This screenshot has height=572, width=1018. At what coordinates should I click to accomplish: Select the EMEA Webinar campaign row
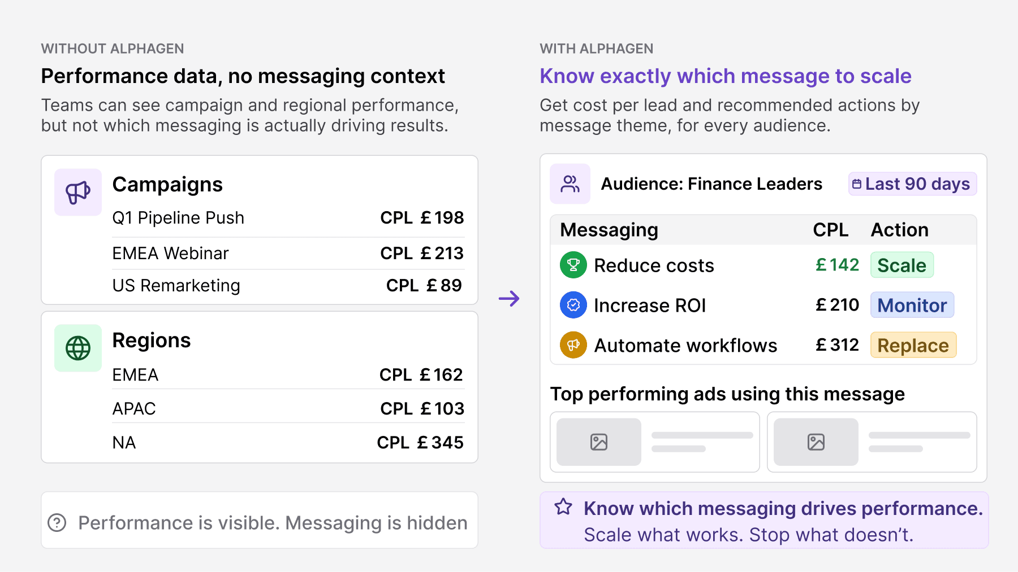point(288,254)
